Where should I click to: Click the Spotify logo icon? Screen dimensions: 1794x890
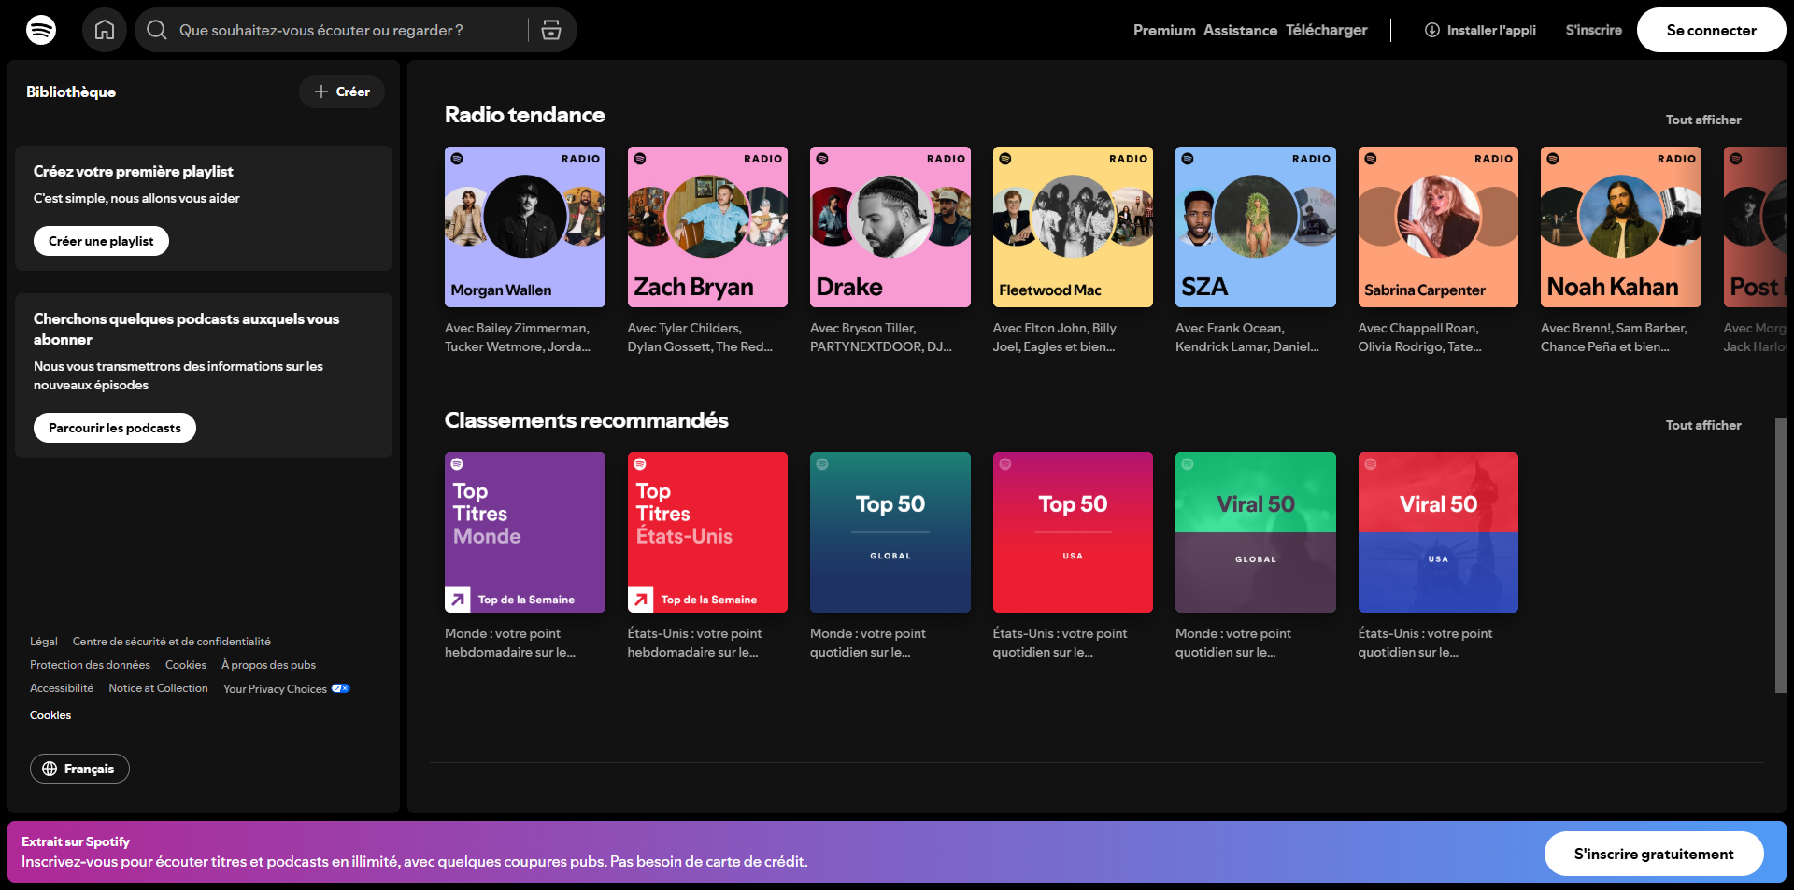(41, 30)
